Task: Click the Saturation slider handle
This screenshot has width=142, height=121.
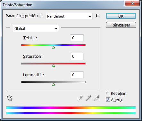Action: (54, 66)
